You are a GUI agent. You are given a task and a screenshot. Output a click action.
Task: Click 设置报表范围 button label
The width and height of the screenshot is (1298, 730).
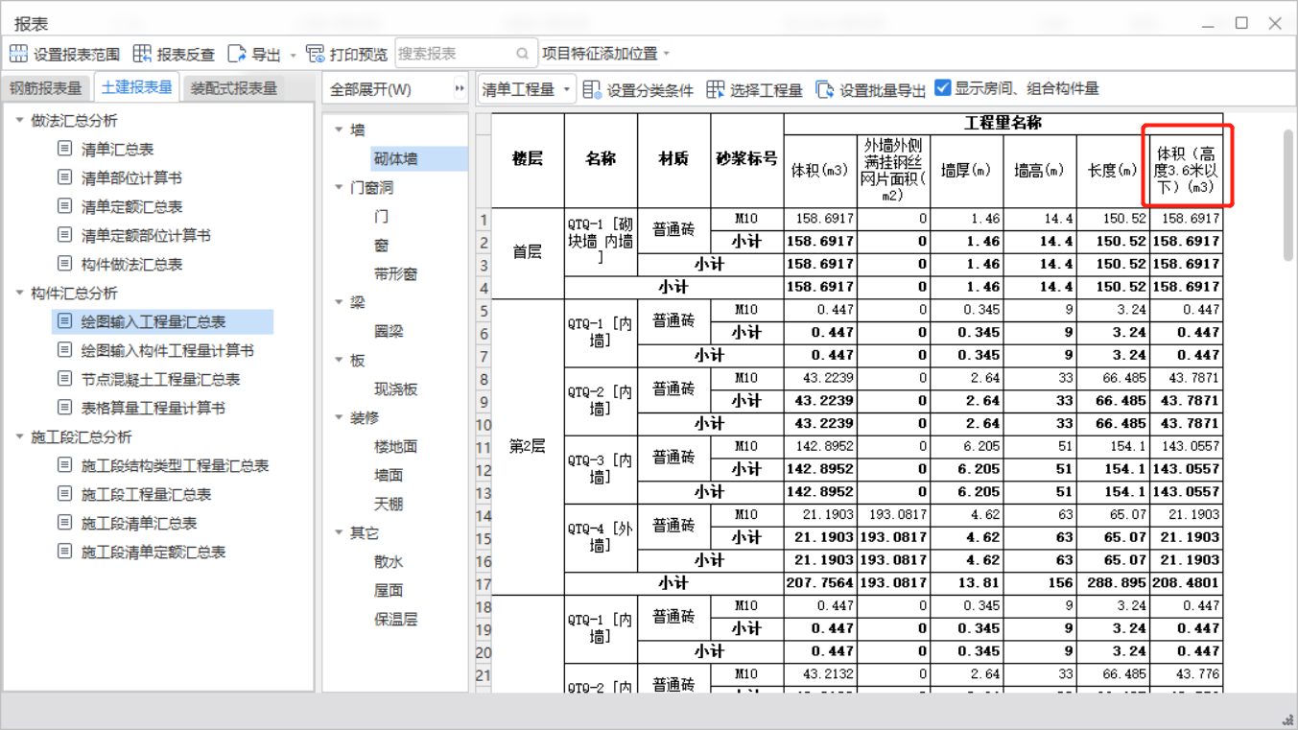pyautogui.click(x=77, y=55)
